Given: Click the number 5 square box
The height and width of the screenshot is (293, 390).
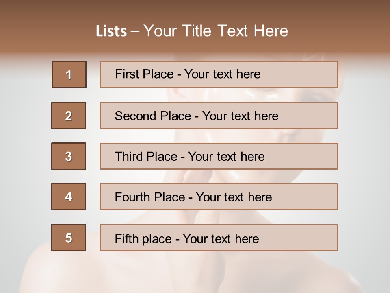Looking at the screenshot, I should click(x=69, y=238).
